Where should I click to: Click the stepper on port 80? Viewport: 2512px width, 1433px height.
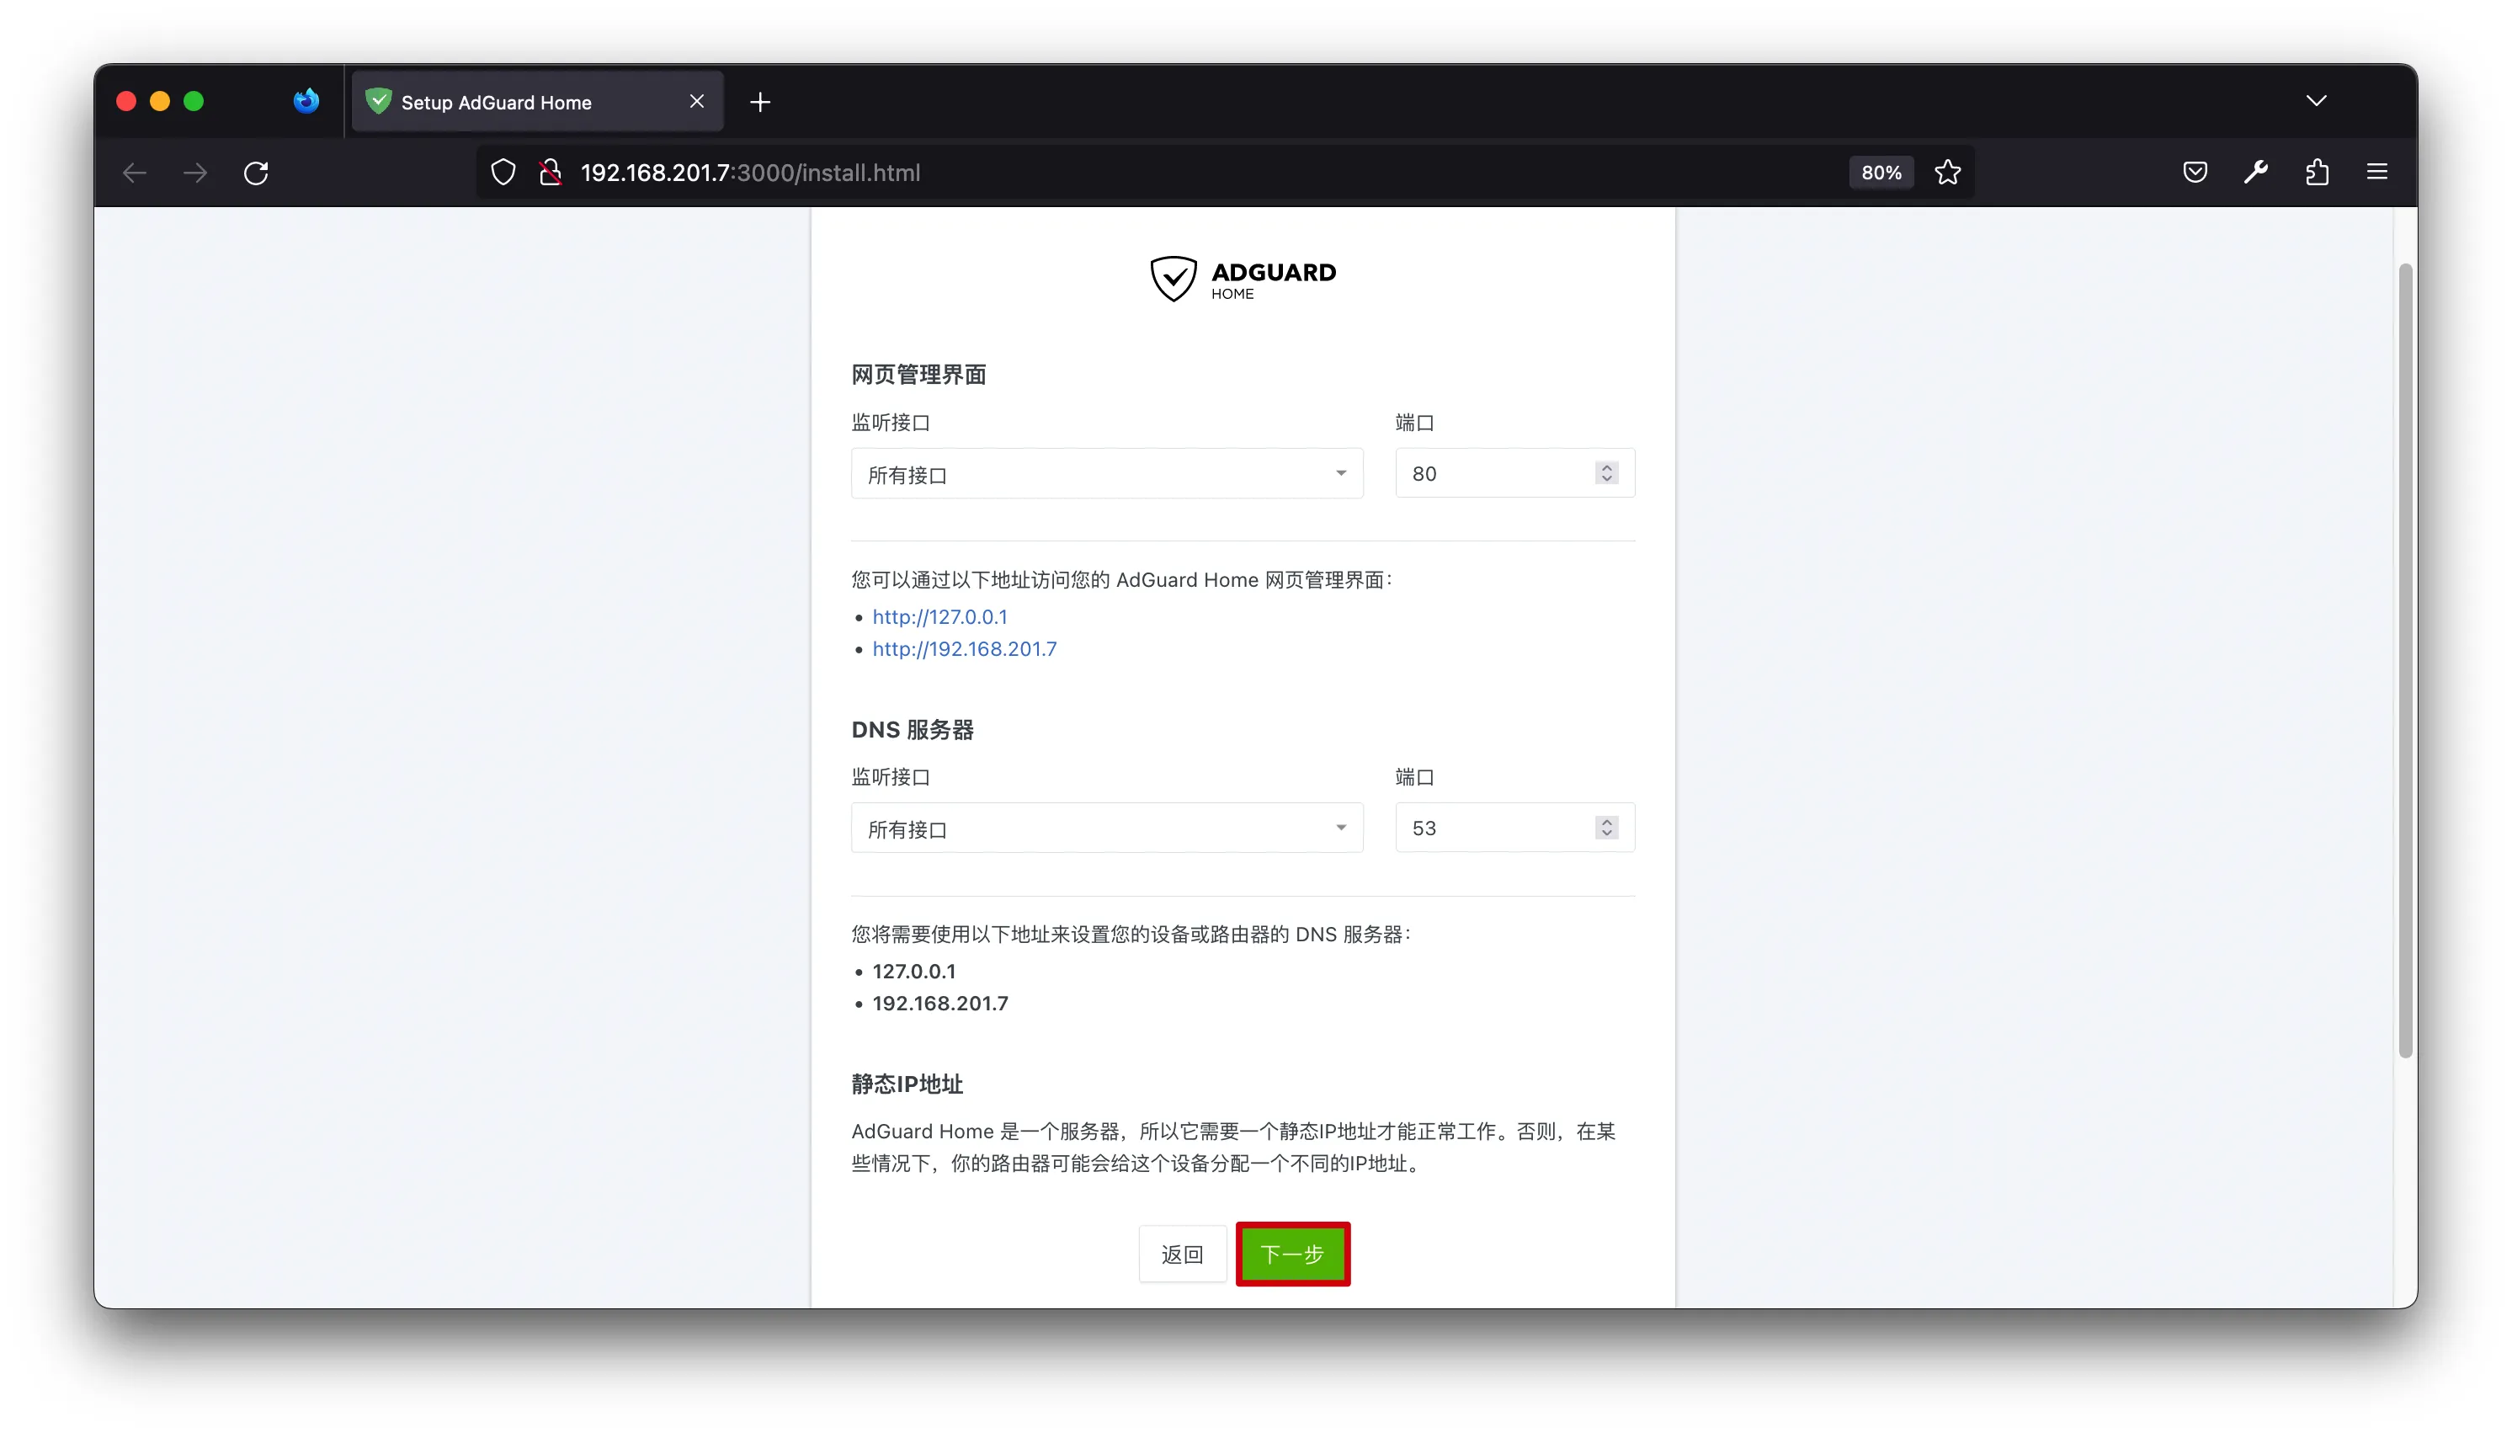point(1606,473)
